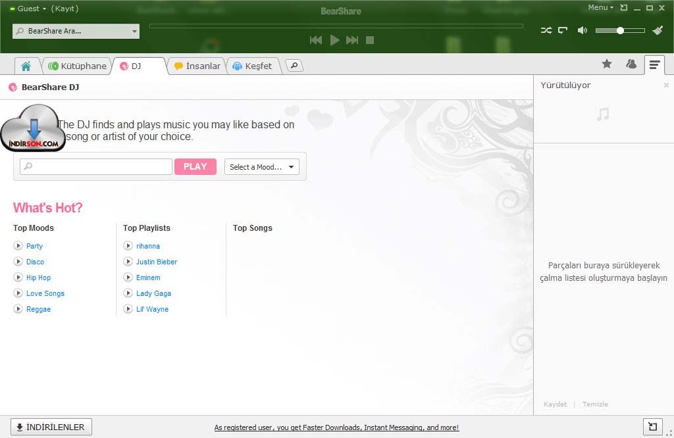This screenshot has height=438, width=674.
Task: Open the Love Songs mood link
Action: click(45, 294)
